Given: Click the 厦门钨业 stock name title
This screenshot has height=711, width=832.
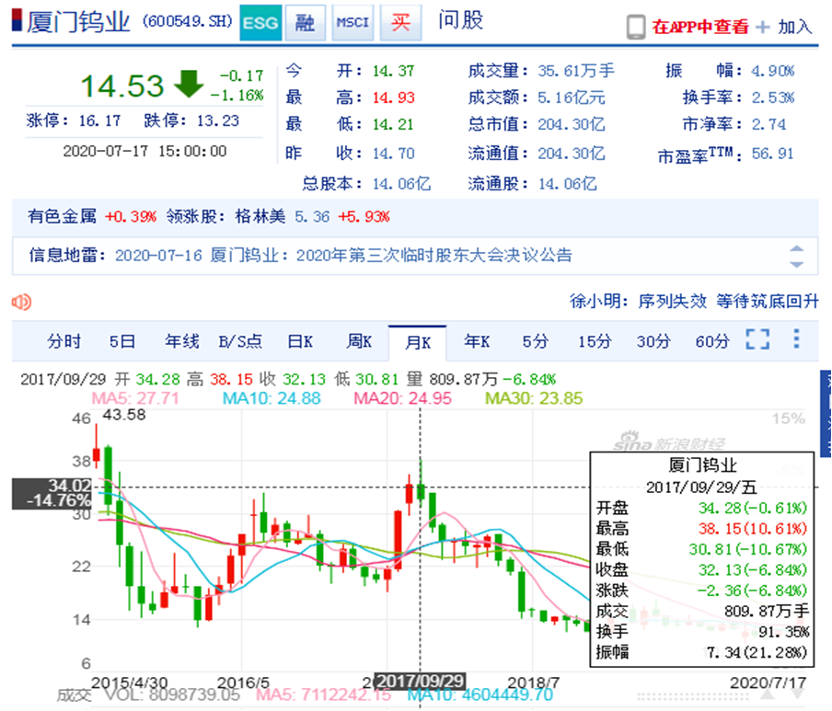Looking at the screenshot, I should coord(78,22).
